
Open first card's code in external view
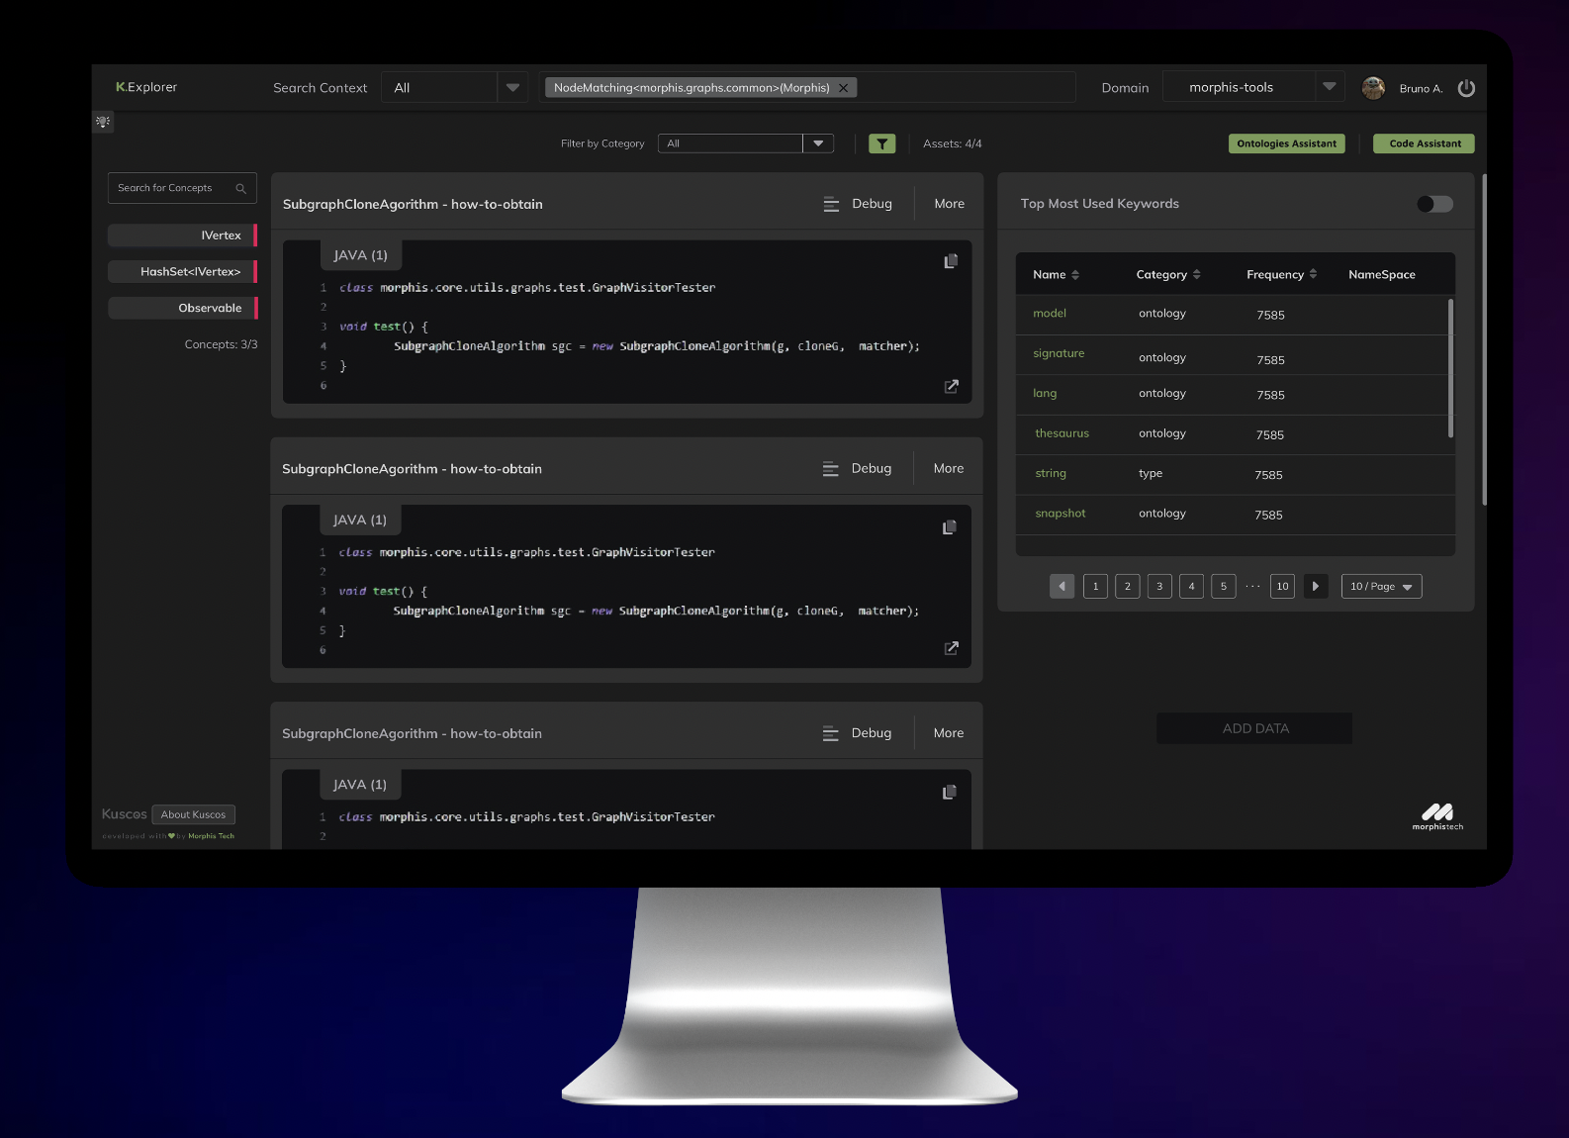(x=952, y=386)
